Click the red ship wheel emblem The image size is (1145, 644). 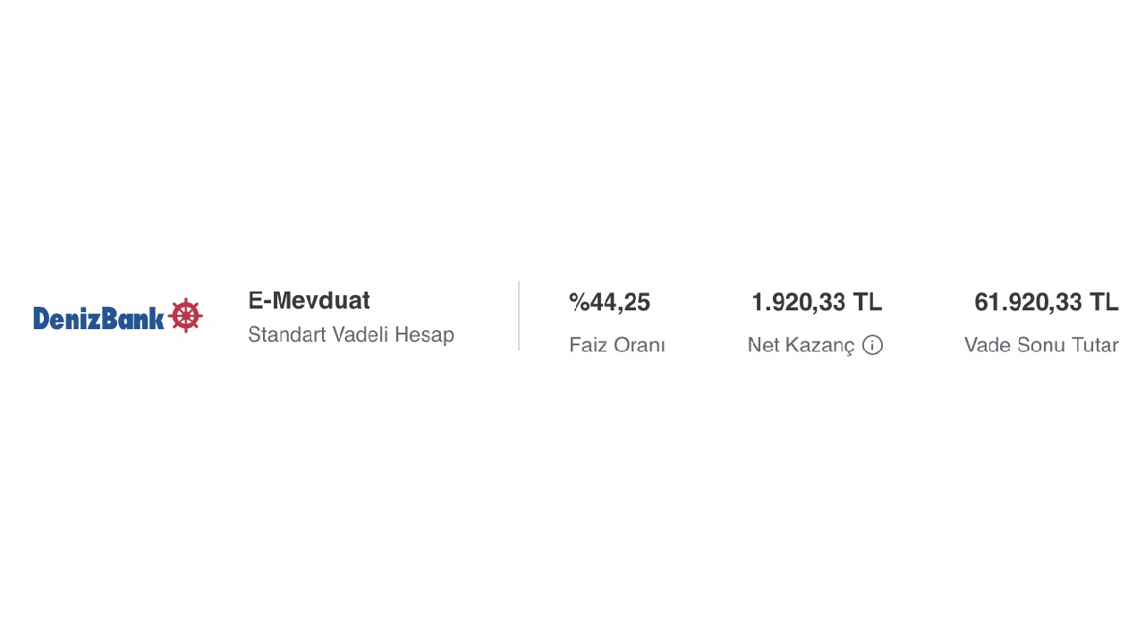pyautogui.click(x=185, y=316)
